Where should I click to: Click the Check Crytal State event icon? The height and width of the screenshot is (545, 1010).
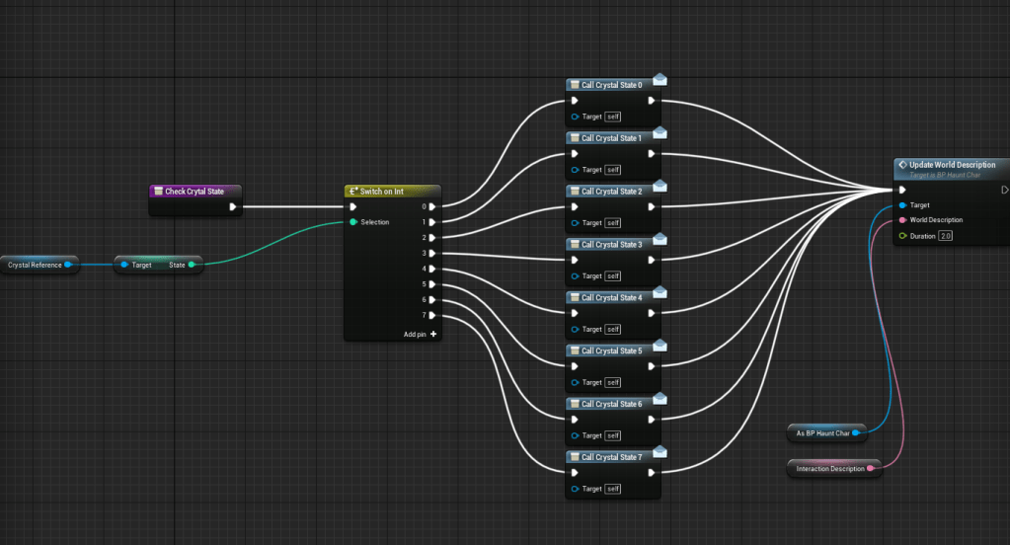157,191
